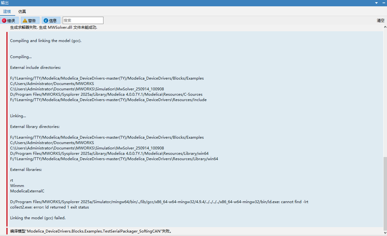Screen dimensions: 387x236
Task: Open the 输出 panel dropdown arrow
Action: [x=377, y=3]
